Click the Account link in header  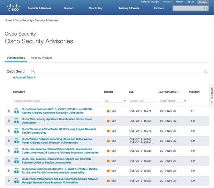[x=179, y=2]
